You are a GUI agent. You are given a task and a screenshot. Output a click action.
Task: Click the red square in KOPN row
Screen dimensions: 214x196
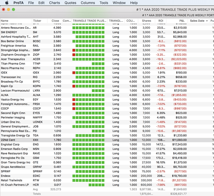tap(74, 86)
